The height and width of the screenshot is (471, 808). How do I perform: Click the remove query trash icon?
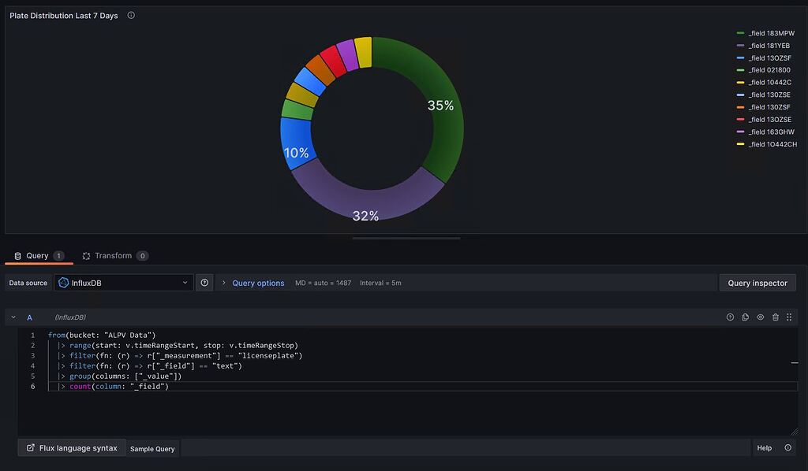776,317
